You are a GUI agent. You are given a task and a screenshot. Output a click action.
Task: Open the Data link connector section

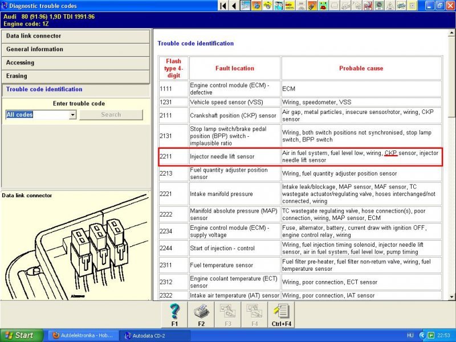click(76, 36)
